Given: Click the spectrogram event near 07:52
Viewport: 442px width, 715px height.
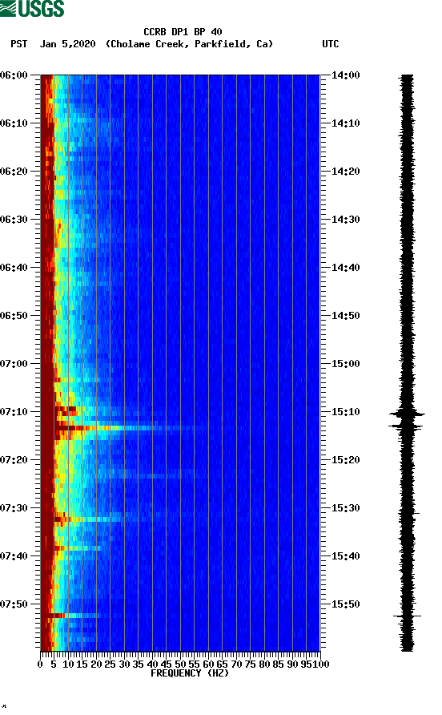Looking at the screenshot, I should point(70,616).
